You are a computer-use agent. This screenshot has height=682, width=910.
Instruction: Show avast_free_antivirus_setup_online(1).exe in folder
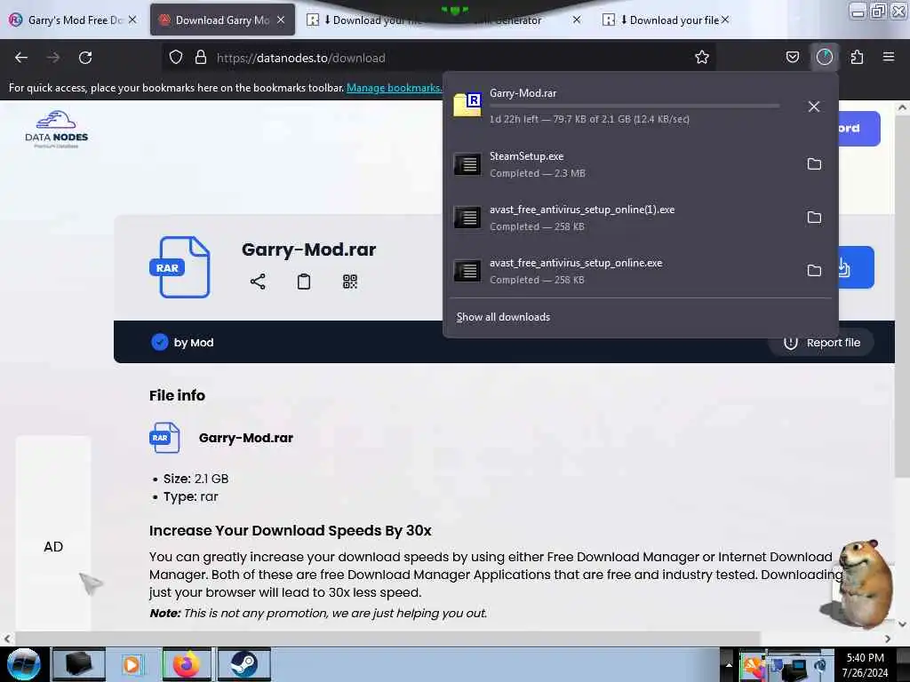[814, 218]
